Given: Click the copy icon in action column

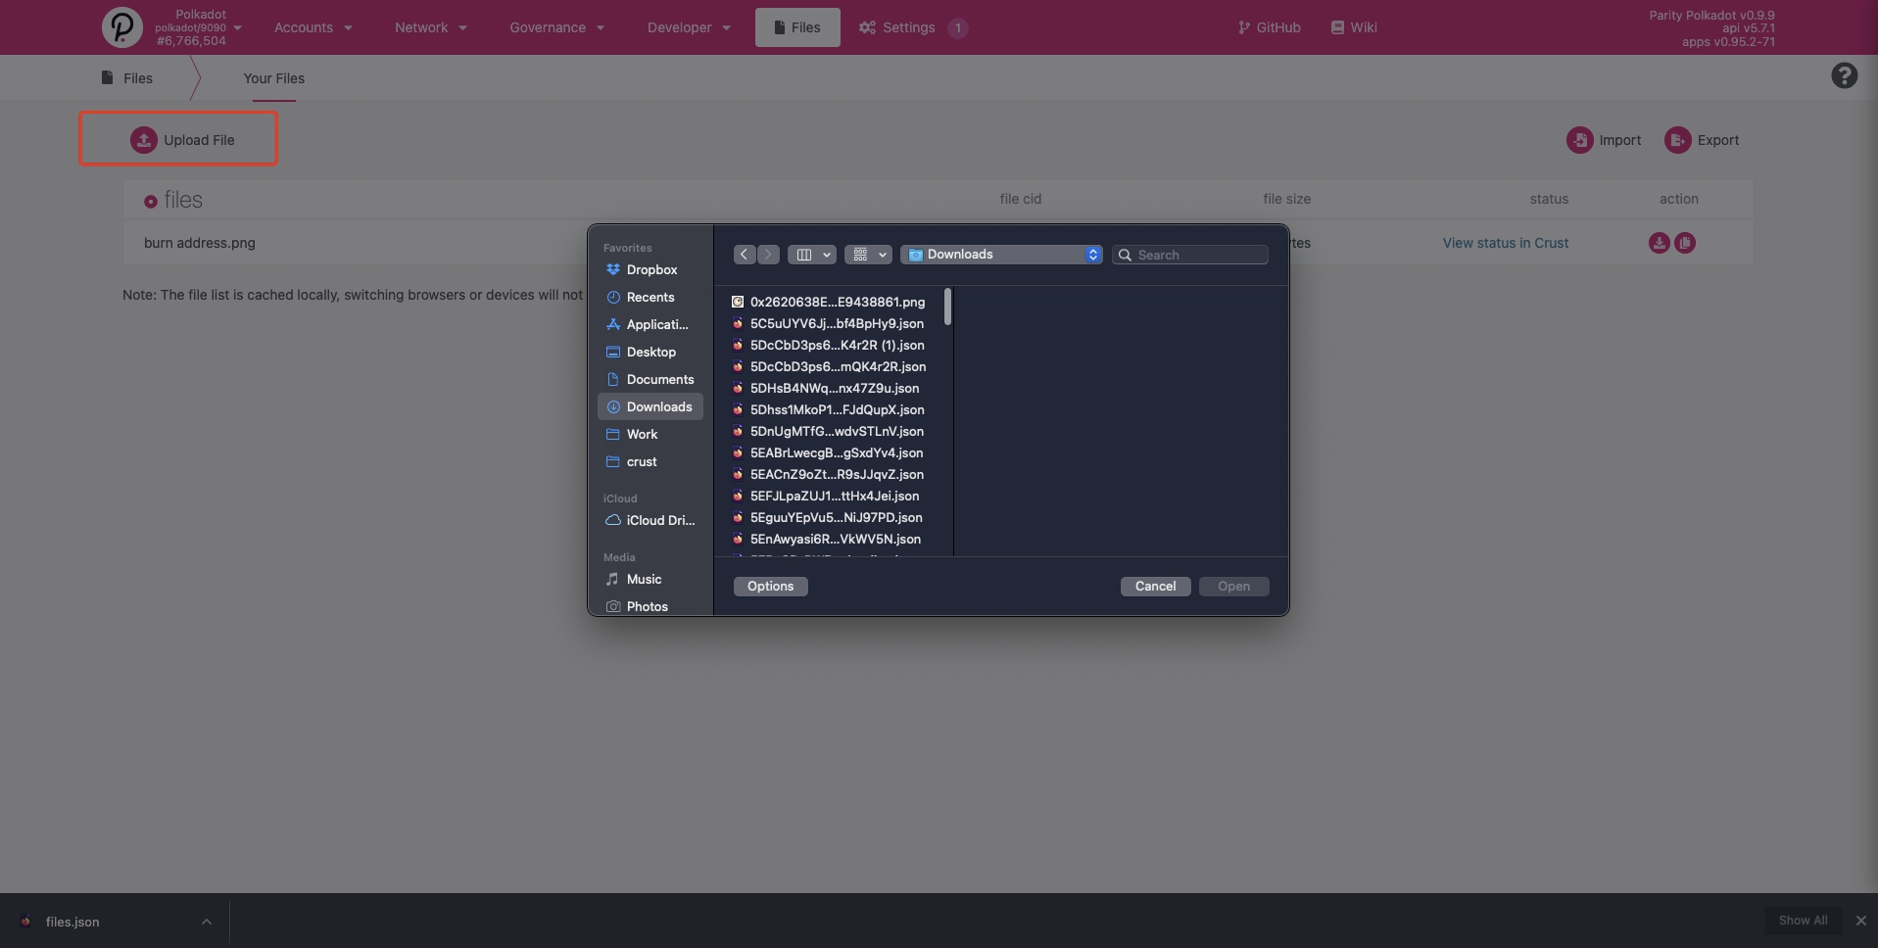Looking at the screenshot, I should [x=1685, y=243].
